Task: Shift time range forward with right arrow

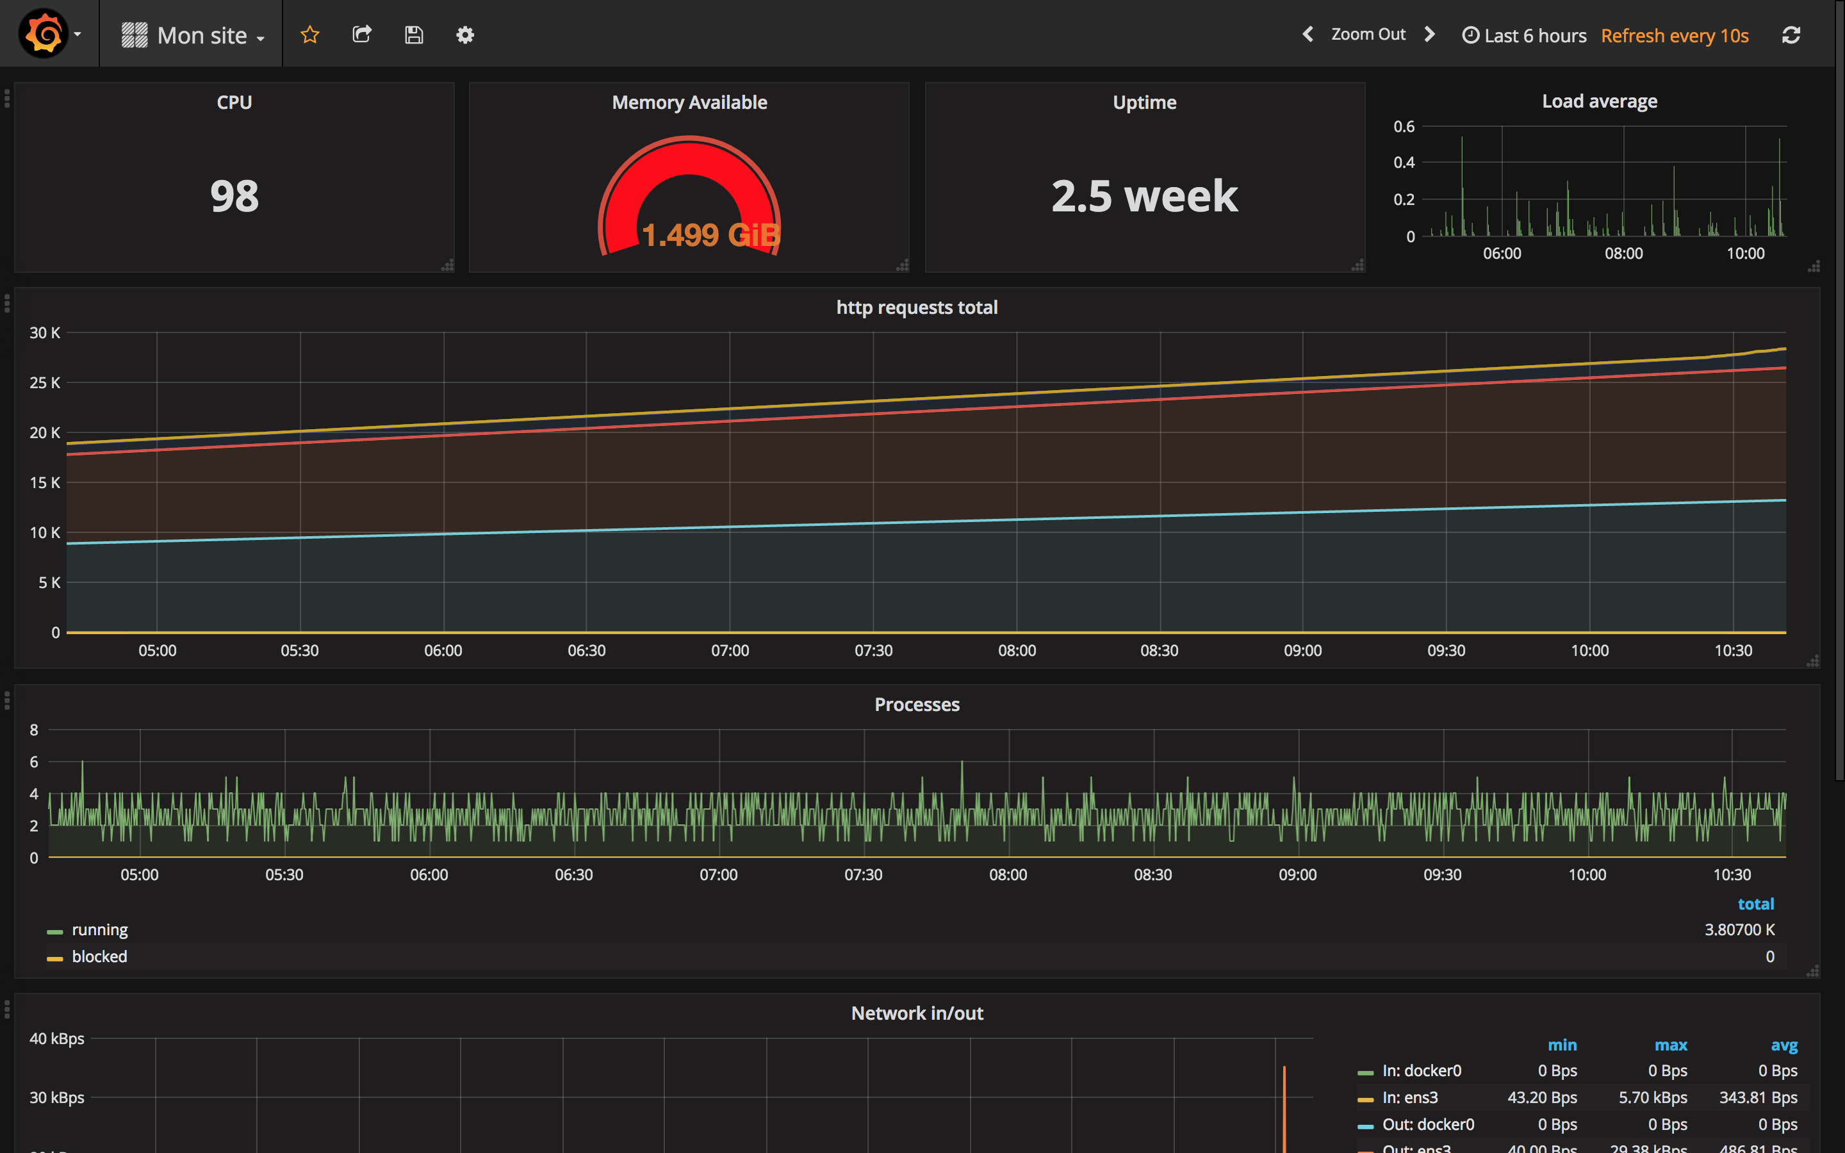Action: tap(1429, 35)
